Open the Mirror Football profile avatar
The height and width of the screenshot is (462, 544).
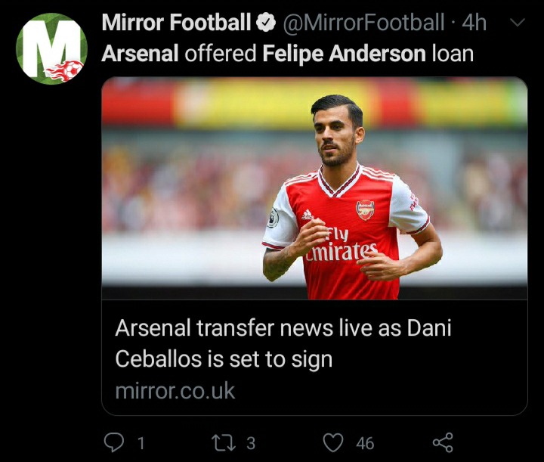[51, 48]
